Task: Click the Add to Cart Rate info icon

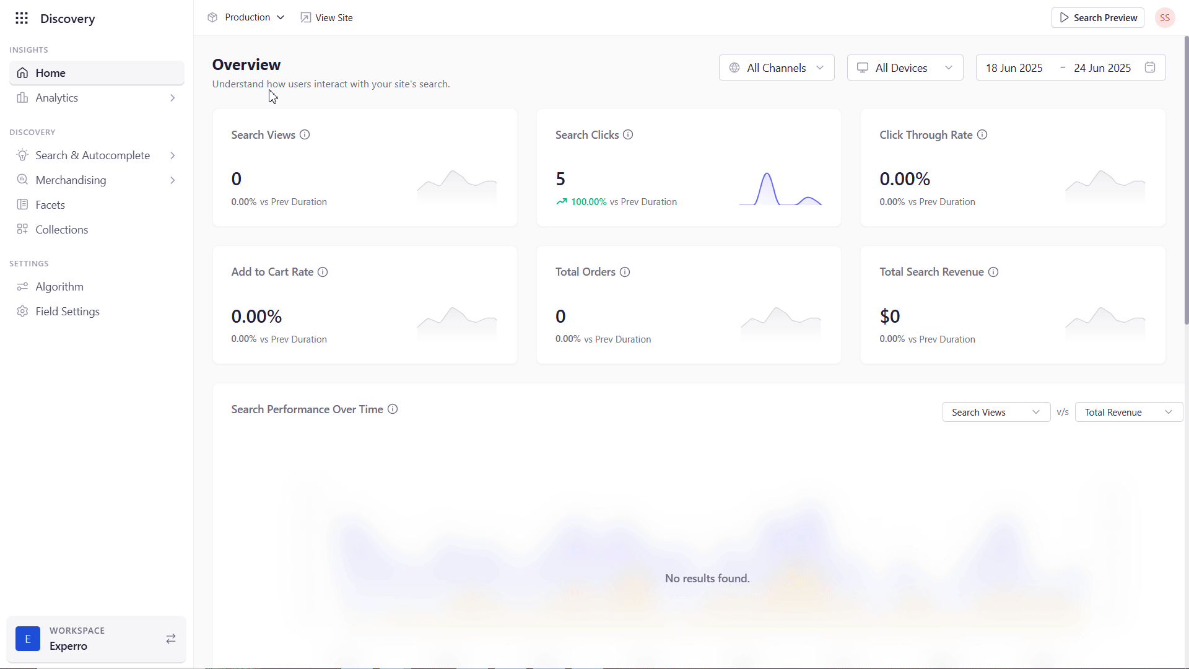Action: click(x=323, y=272)
